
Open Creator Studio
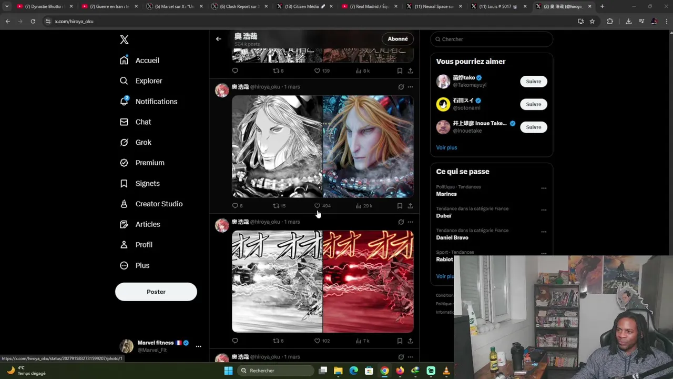(x=151, y=204)
